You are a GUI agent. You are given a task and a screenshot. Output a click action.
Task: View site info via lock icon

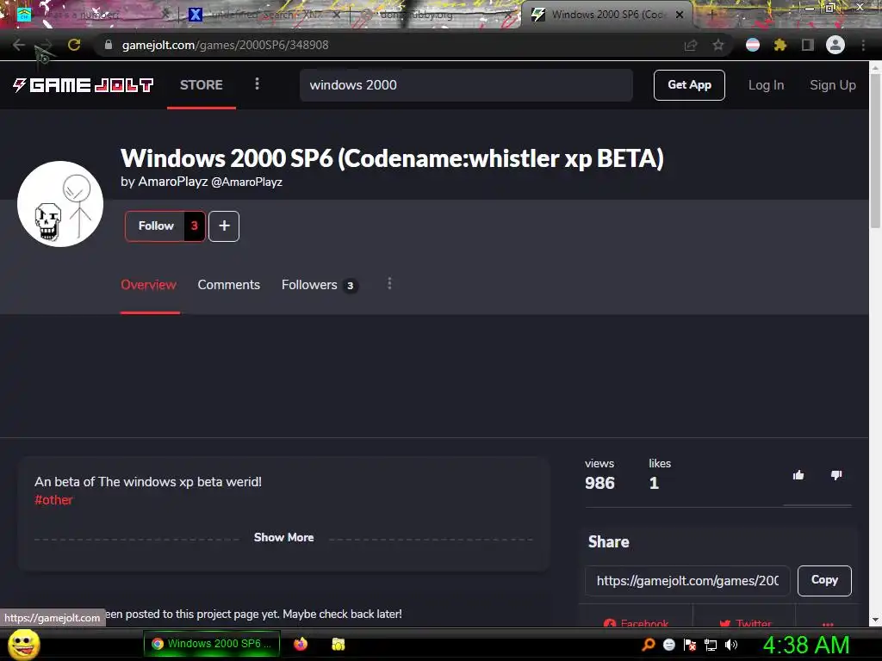[x=109, y=45]
